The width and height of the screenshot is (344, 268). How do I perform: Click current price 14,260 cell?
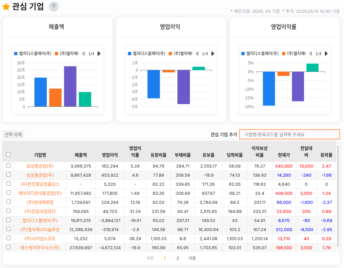pyautogui.click(x=284, y=175)
